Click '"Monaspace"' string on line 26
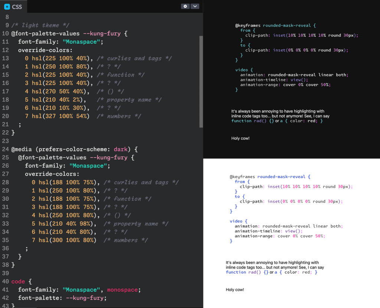The height and width of the screenshot is (308, 380). point(88,166)
